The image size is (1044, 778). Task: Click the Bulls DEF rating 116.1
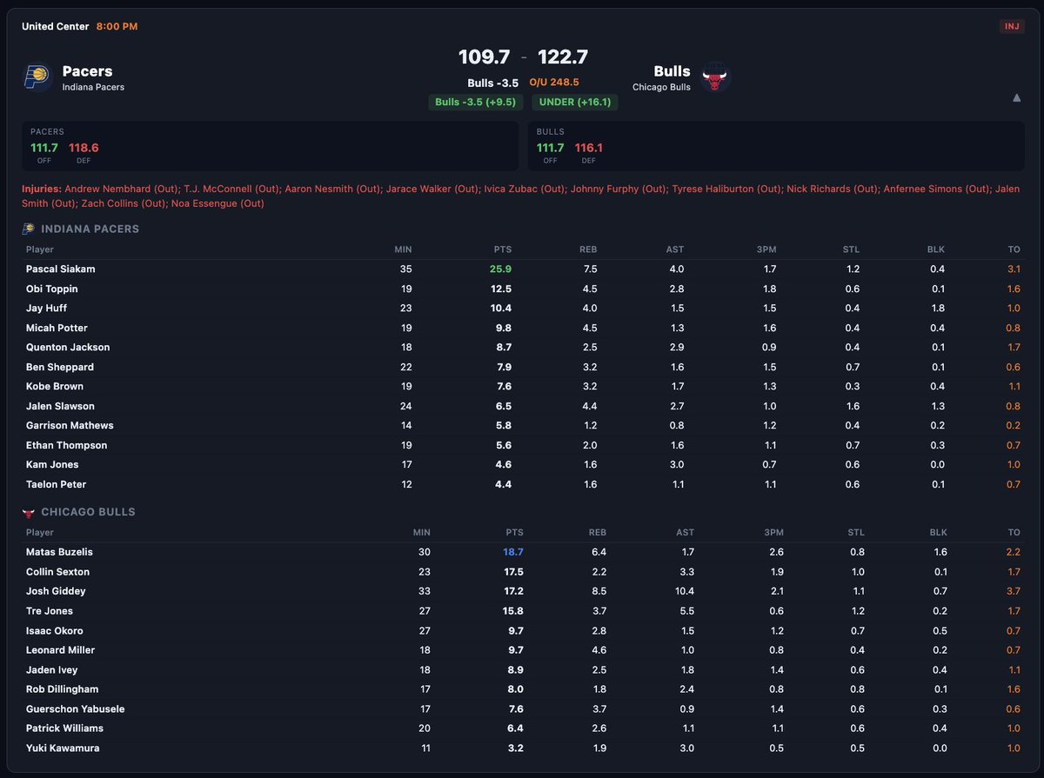(x=589, y=148)
